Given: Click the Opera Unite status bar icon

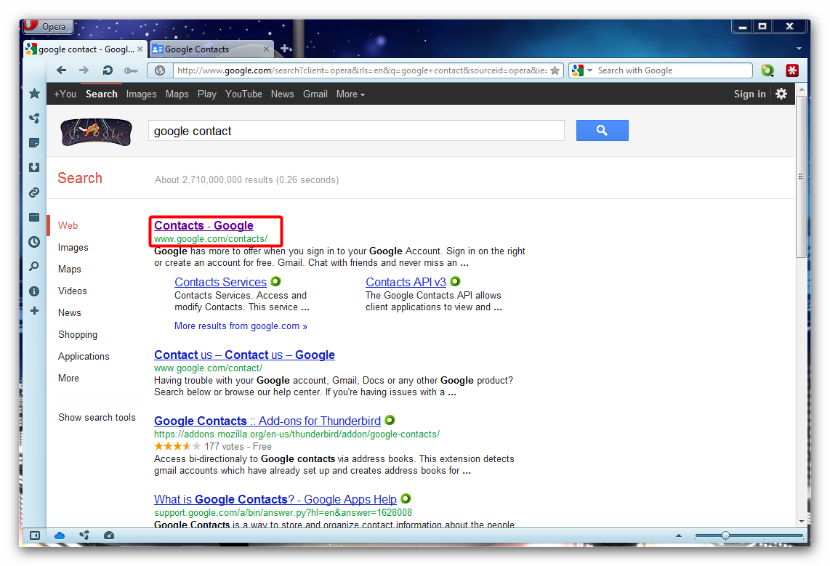Looking at the screenshot, I should pyautogui.click(x=84, y=535).
